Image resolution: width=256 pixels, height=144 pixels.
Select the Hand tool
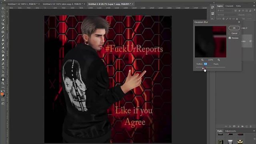coord(3,79)
